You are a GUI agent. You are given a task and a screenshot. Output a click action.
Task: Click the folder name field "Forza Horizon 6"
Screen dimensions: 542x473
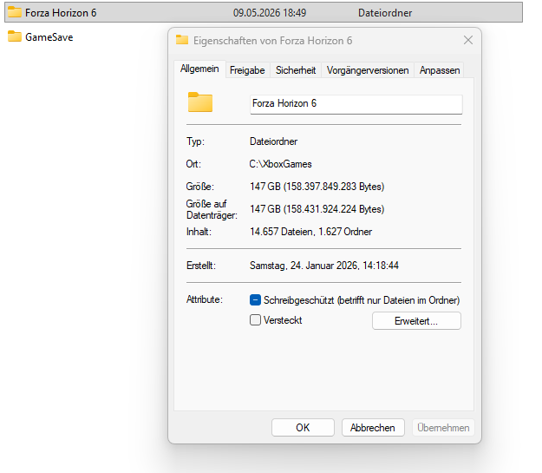[356, 104]
